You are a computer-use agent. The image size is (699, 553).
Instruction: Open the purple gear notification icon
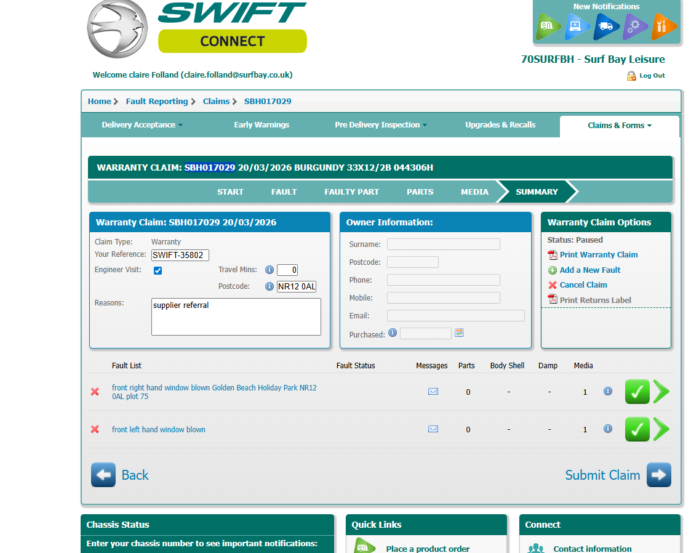pos(635,26)
